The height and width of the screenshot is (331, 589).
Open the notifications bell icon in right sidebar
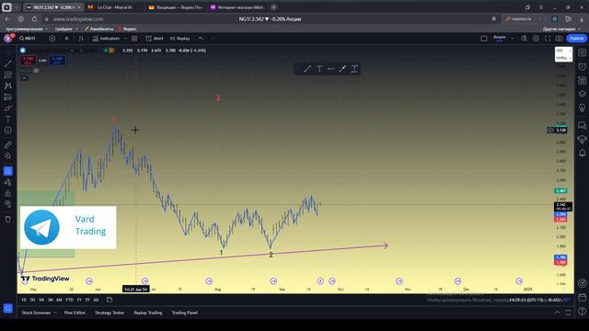coord(583,153)
